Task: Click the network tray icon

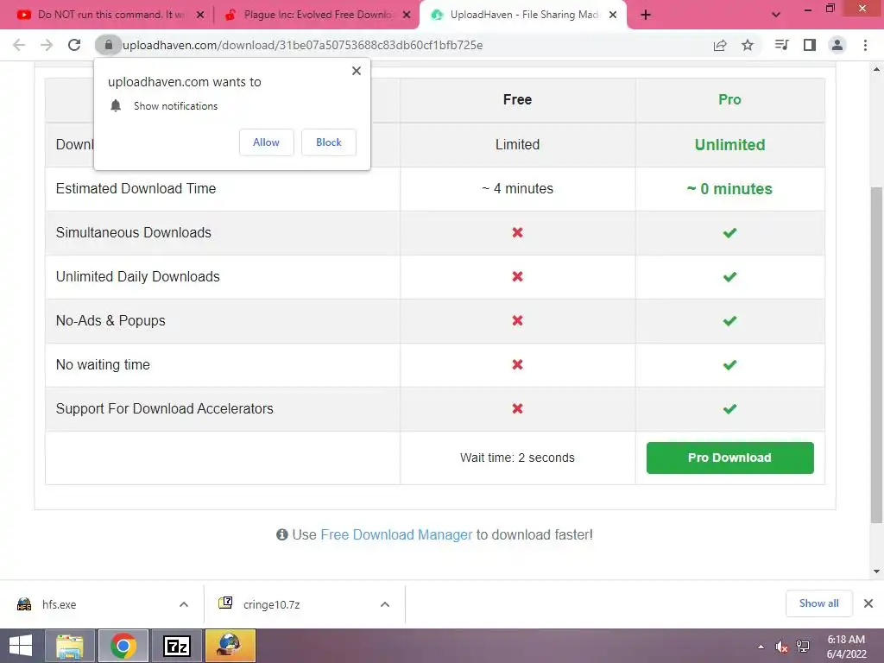Action: tap(803, 647)
